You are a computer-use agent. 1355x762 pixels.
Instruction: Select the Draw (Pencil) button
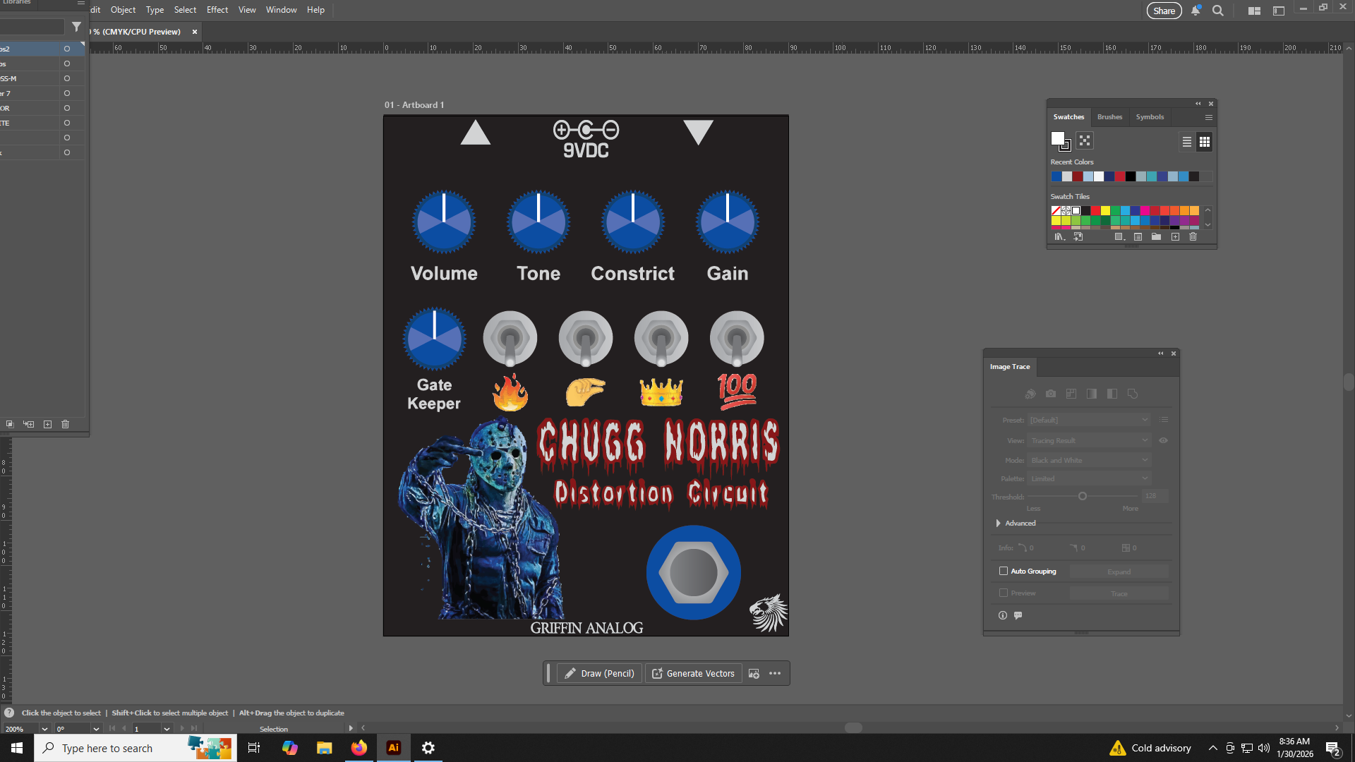tap(600, 673)
